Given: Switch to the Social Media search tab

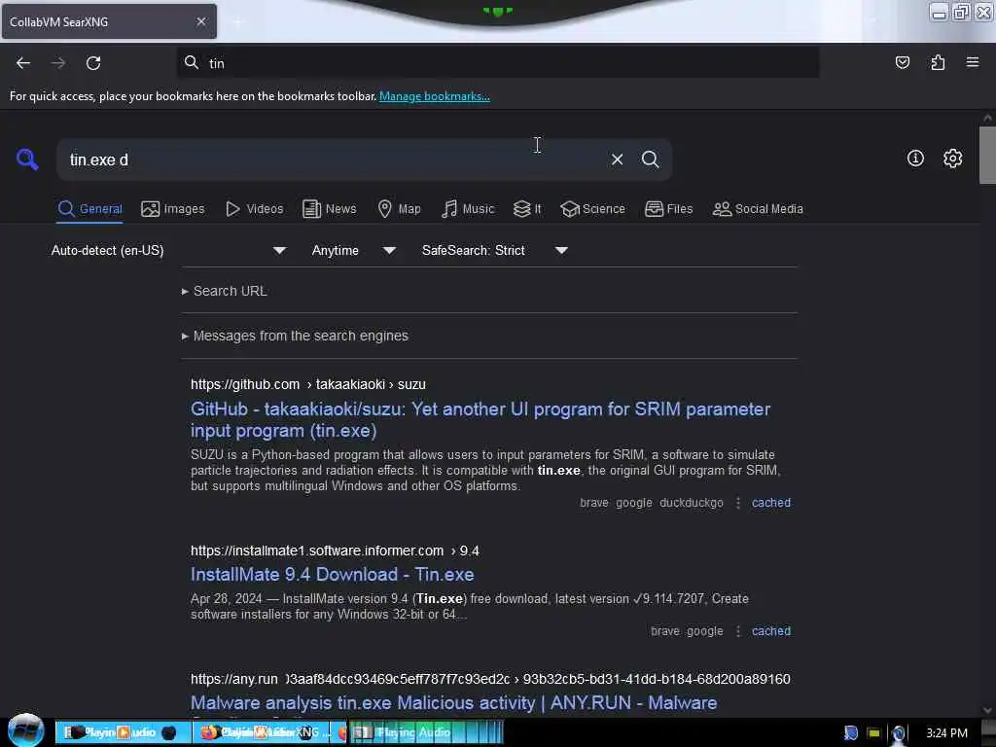Looking at the screenshot, I should pos(758,209).
